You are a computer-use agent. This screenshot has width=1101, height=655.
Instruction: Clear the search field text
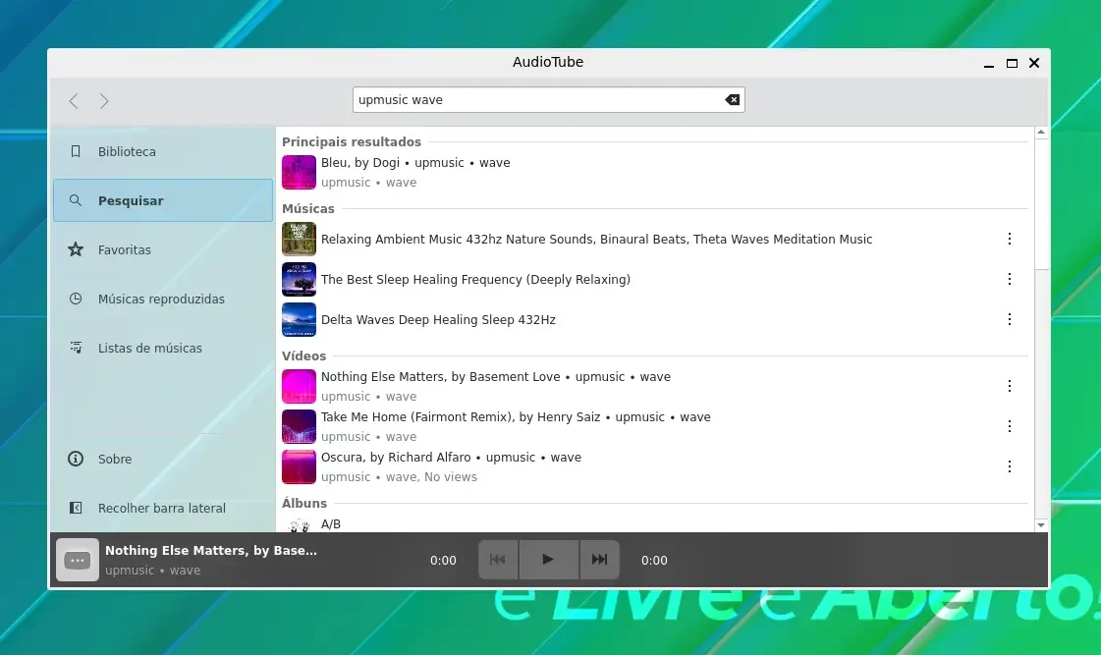point(733,100)
